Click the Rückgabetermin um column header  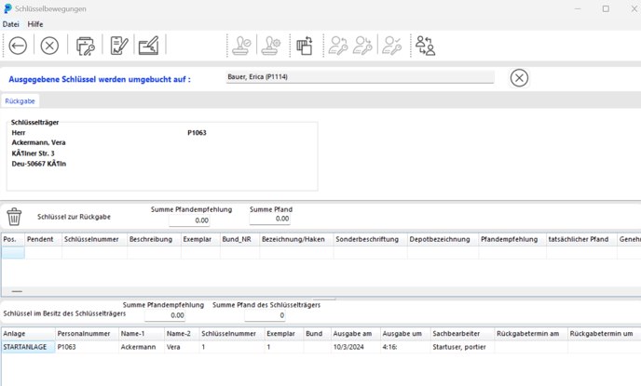coord(605,334)
